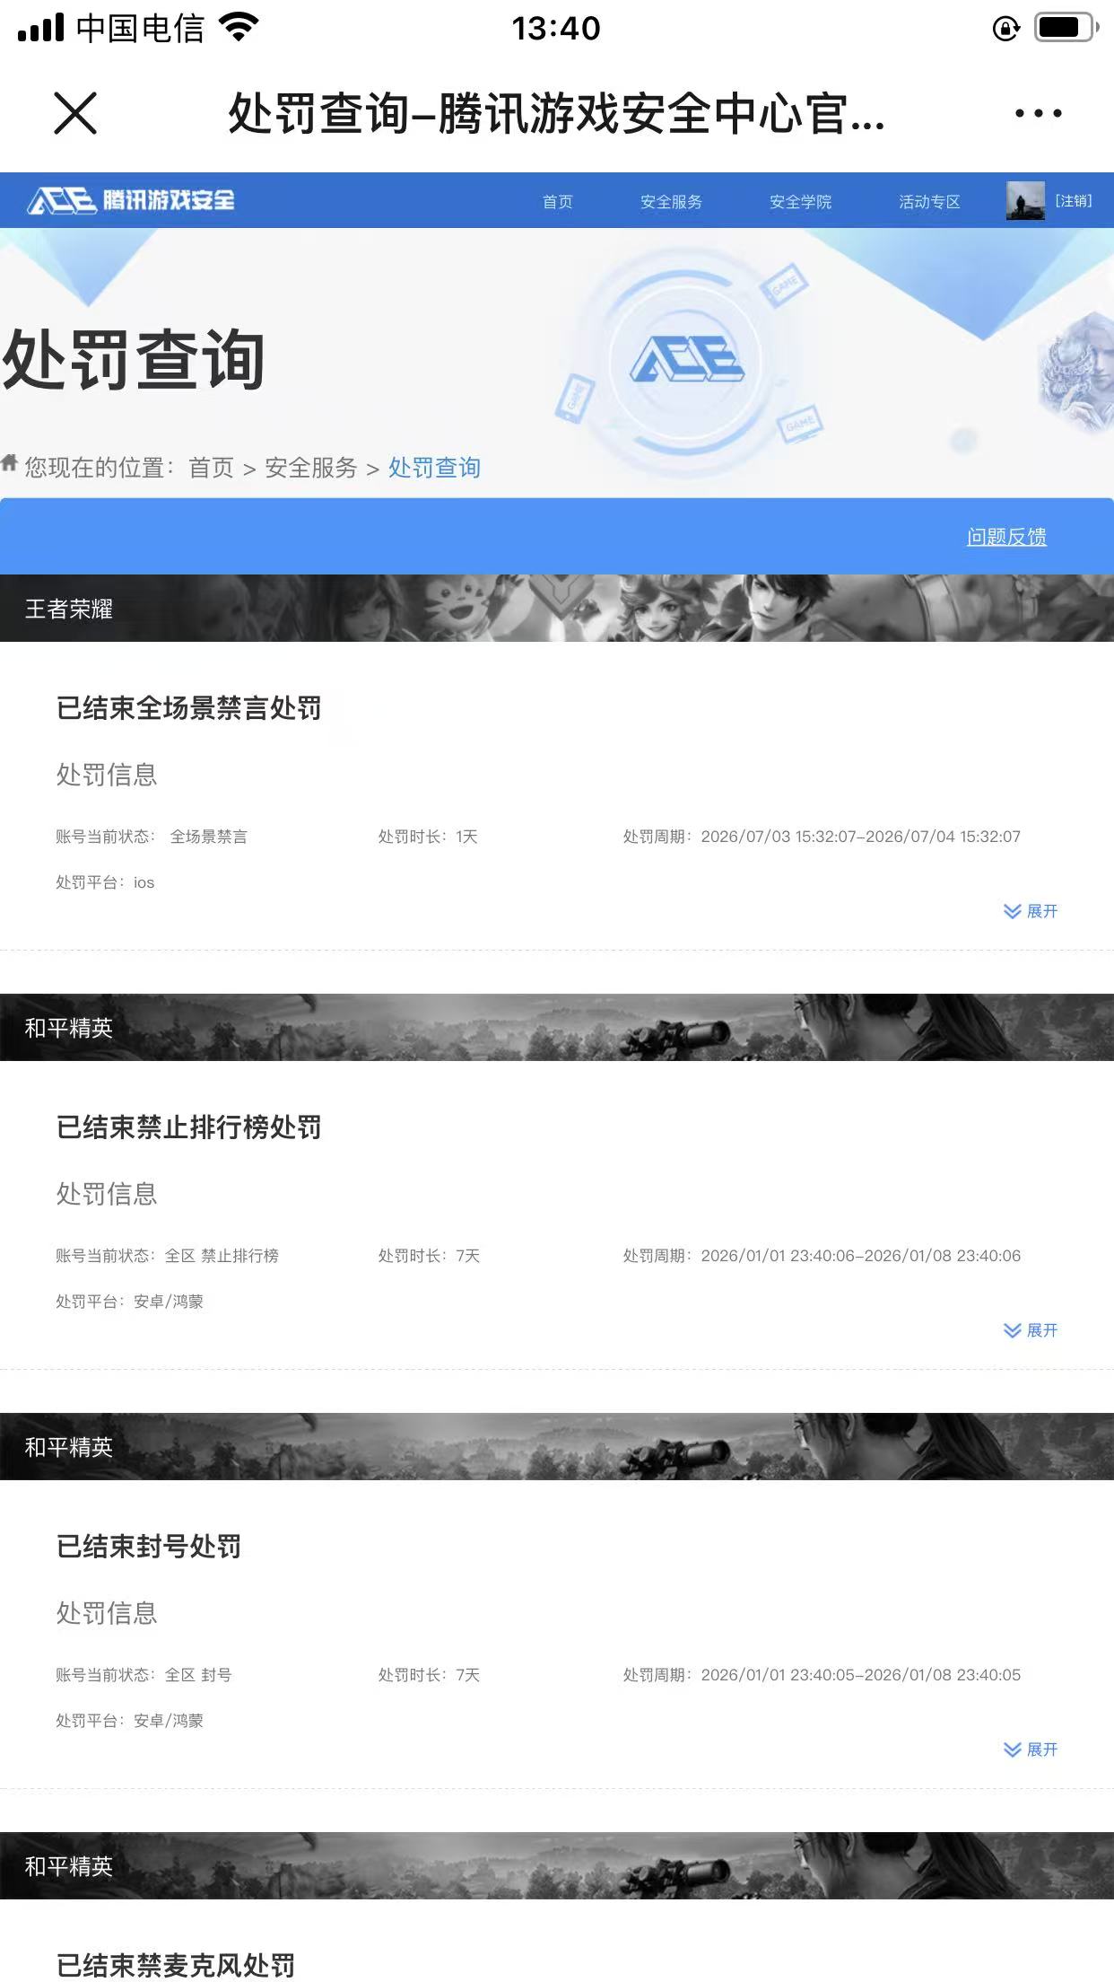Open the three-dot more options menu
Image resolution: width=1114 pixels, height=1982 pixels.
tap(1038, 113)
